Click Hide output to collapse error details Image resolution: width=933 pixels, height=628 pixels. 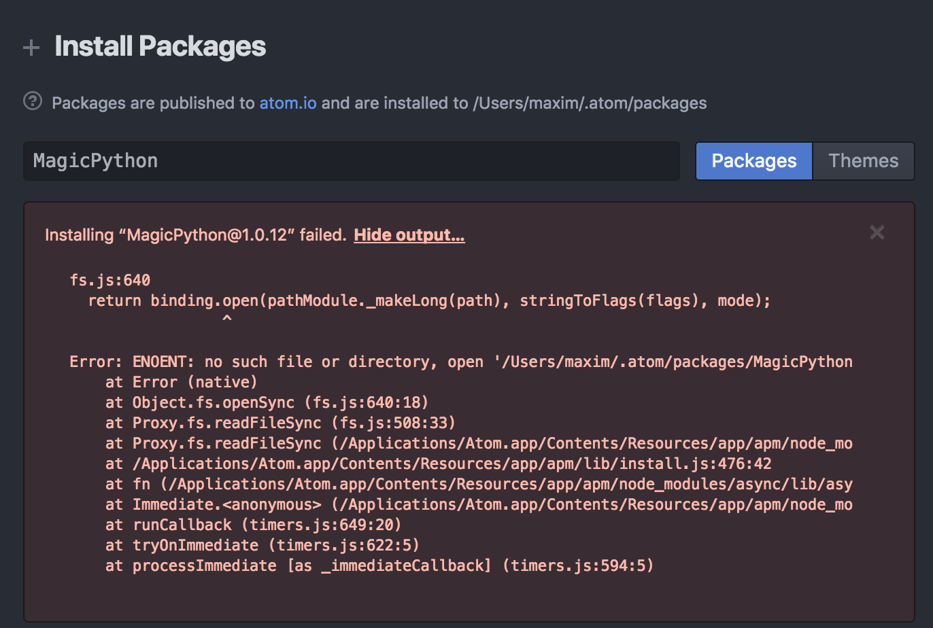pyautogui.click(x=409, y=234)
